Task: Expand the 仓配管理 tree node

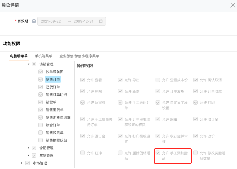Action: 29,148
